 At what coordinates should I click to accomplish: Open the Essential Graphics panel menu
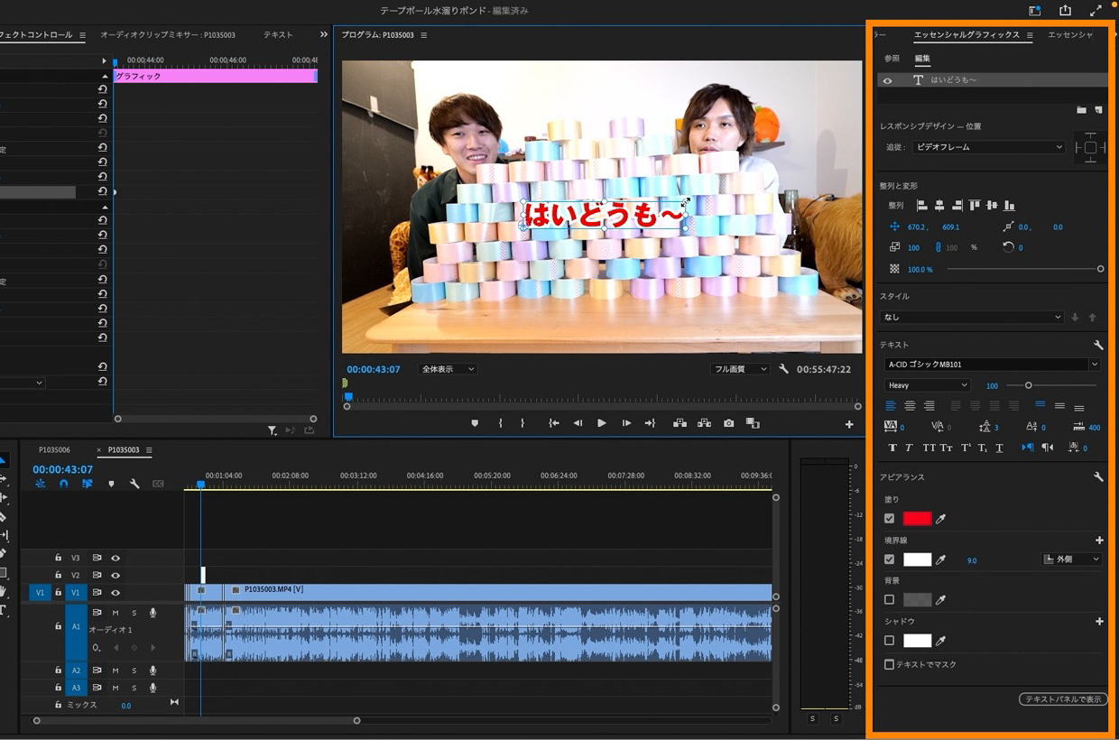[x=1029, y=35]
